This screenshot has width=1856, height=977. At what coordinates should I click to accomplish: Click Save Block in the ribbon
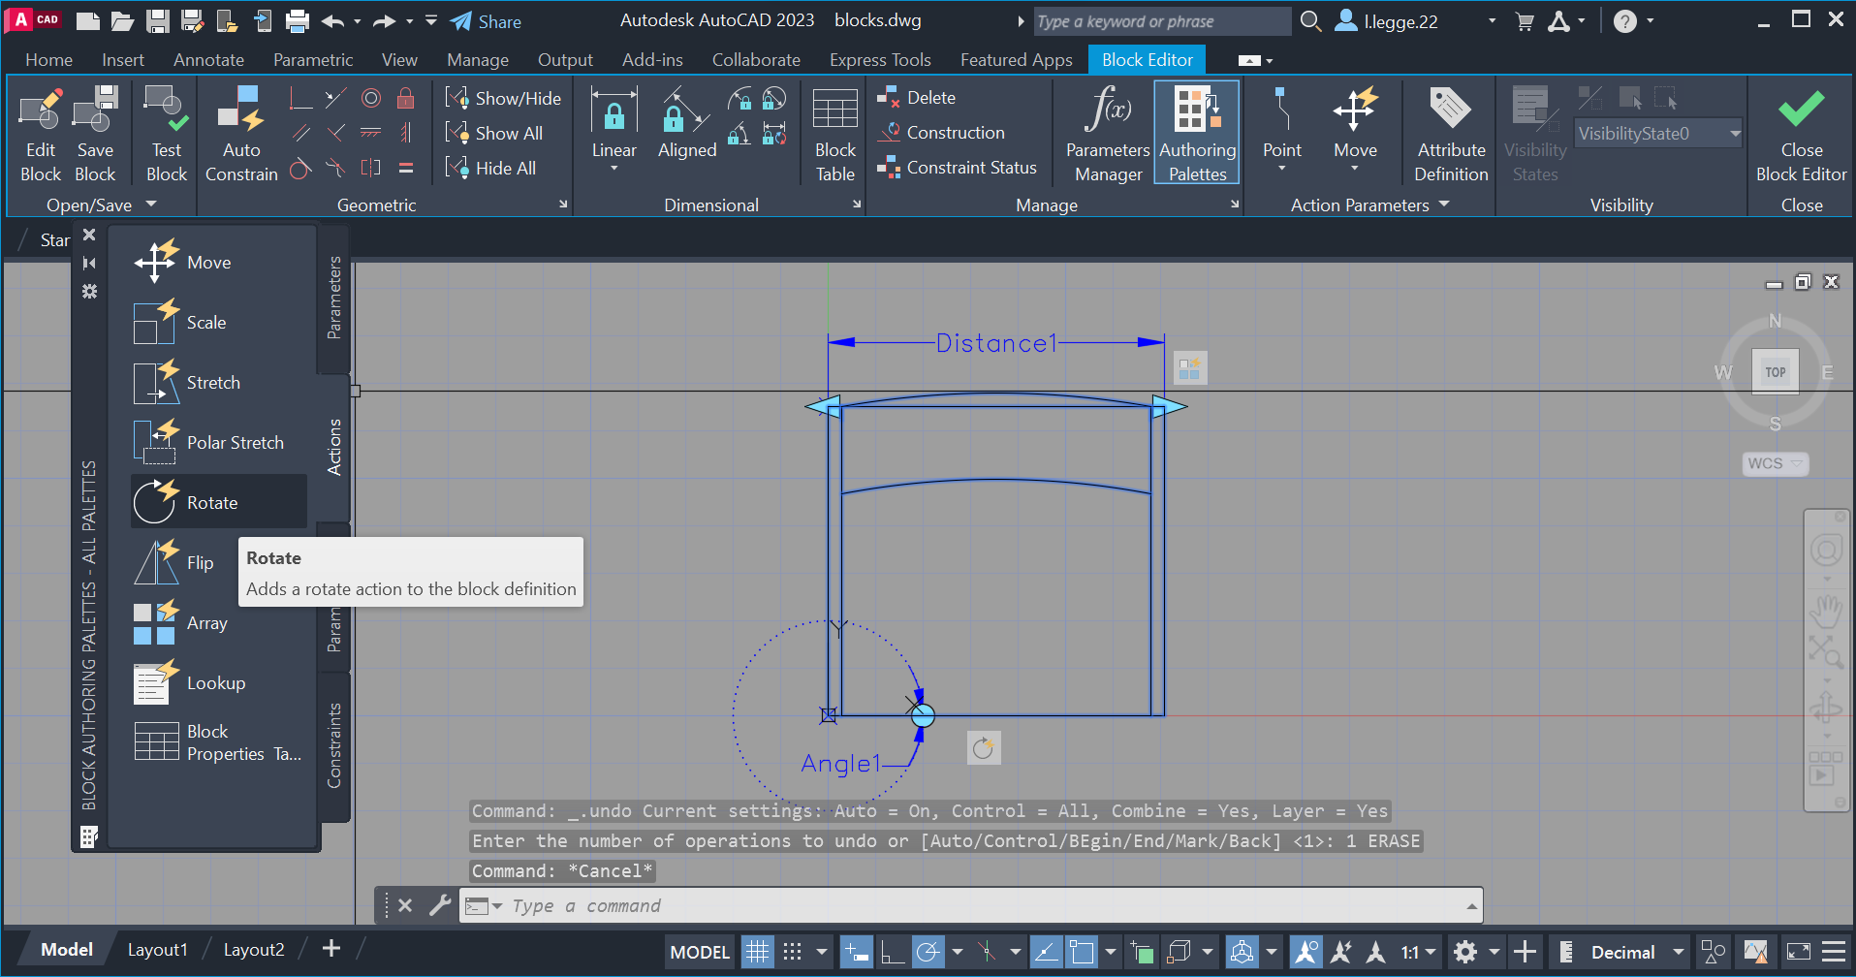click(x=95, y=134)
